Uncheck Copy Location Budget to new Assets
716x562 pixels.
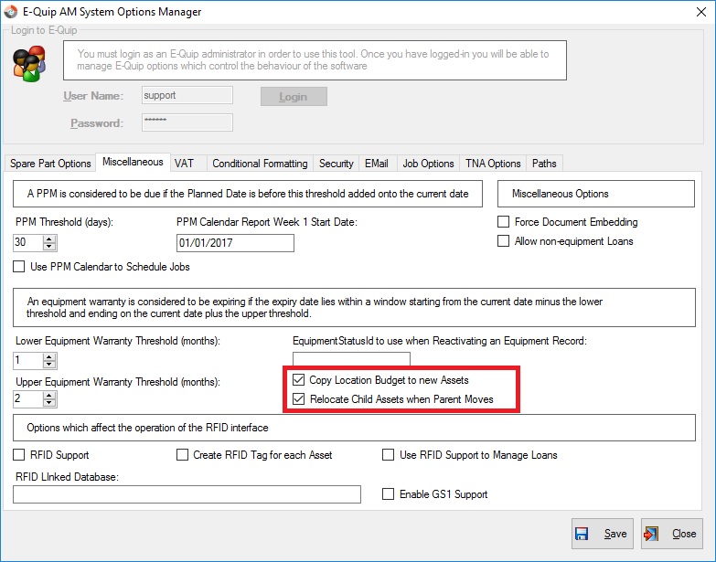click(299, 379)
